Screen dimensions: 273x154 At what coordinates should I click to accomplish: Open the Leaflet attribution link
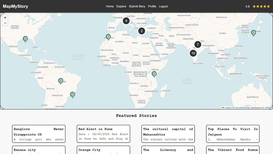pyautogui.click(x=226, y=108)
